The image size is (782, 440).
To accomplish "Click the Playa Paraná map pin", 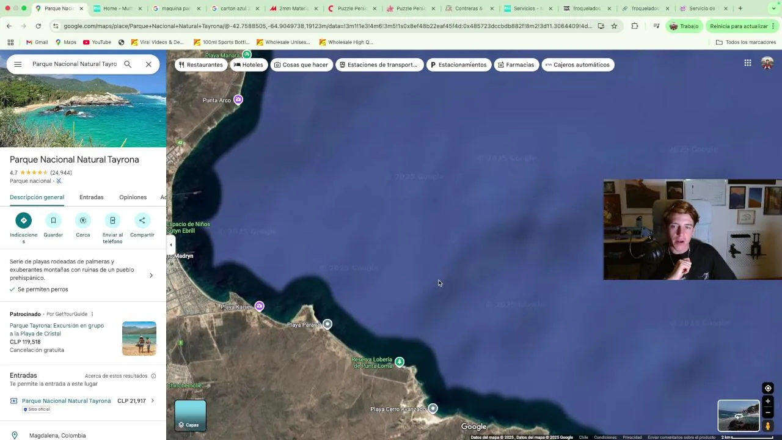I will tap(327, 324).
